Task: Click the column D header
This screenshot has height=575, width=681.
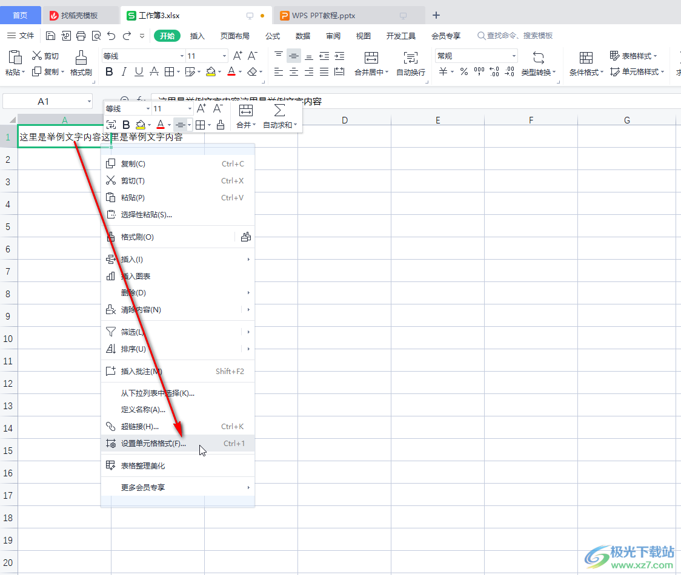Action: pyautogui.click(x=344, y=120)
